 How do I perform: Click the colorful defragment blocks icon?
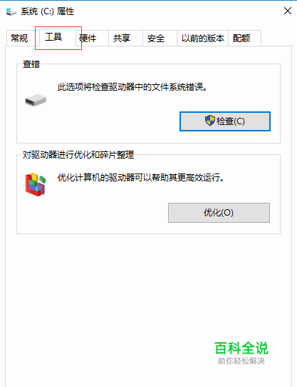click(36, 184)
